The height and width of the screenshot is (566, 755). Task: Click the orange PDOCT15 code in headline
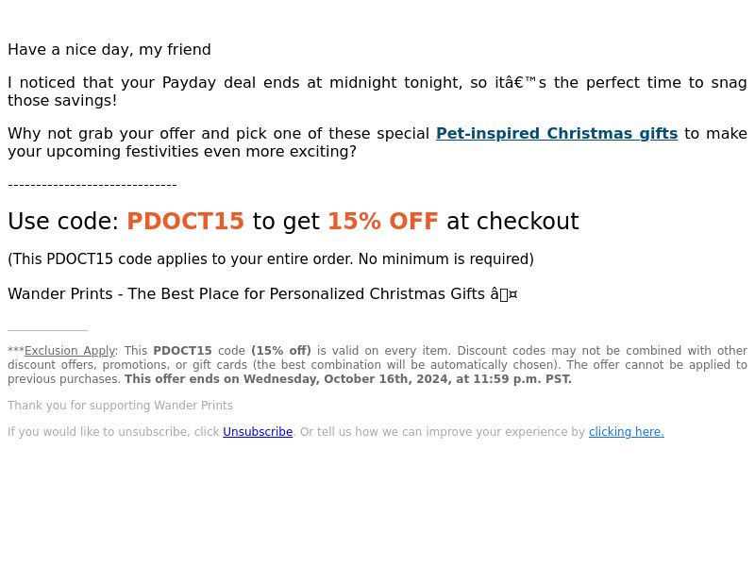(x=185, y=222)
